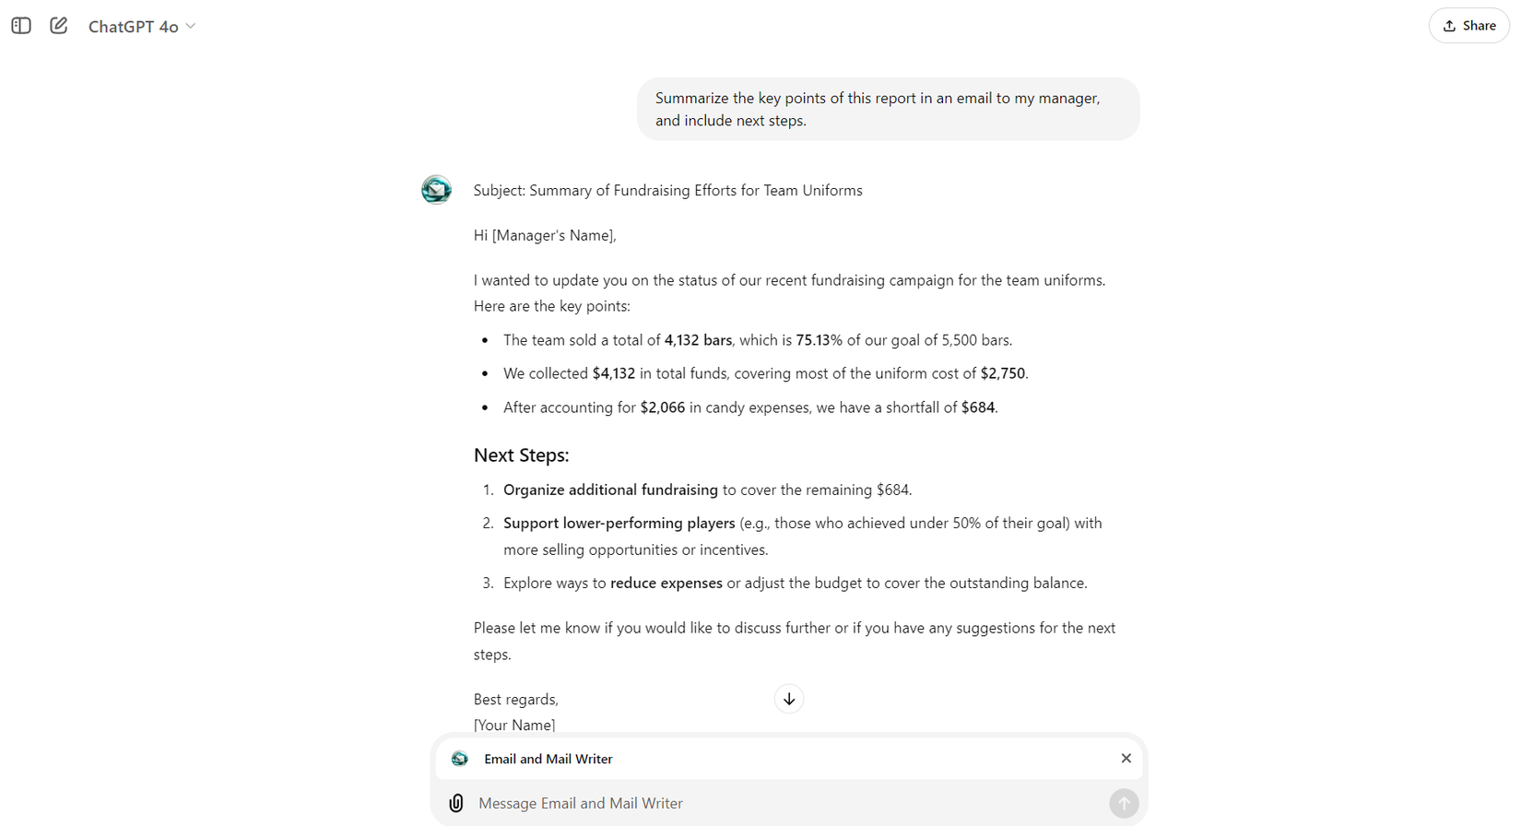Expand the model dropdown chevron
The width and height of the screenshot is (1521, 826).
191,27
